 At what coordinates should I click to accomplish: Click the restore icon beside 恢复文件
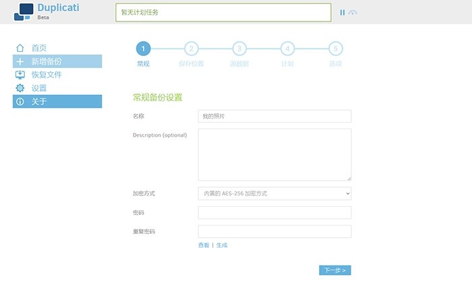[x=20, y=75]
